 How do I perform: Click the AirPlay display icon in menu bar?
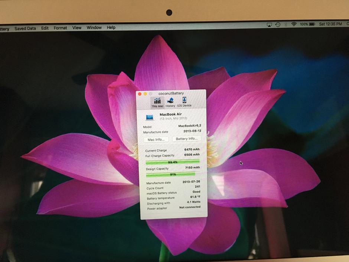[269, 25]
